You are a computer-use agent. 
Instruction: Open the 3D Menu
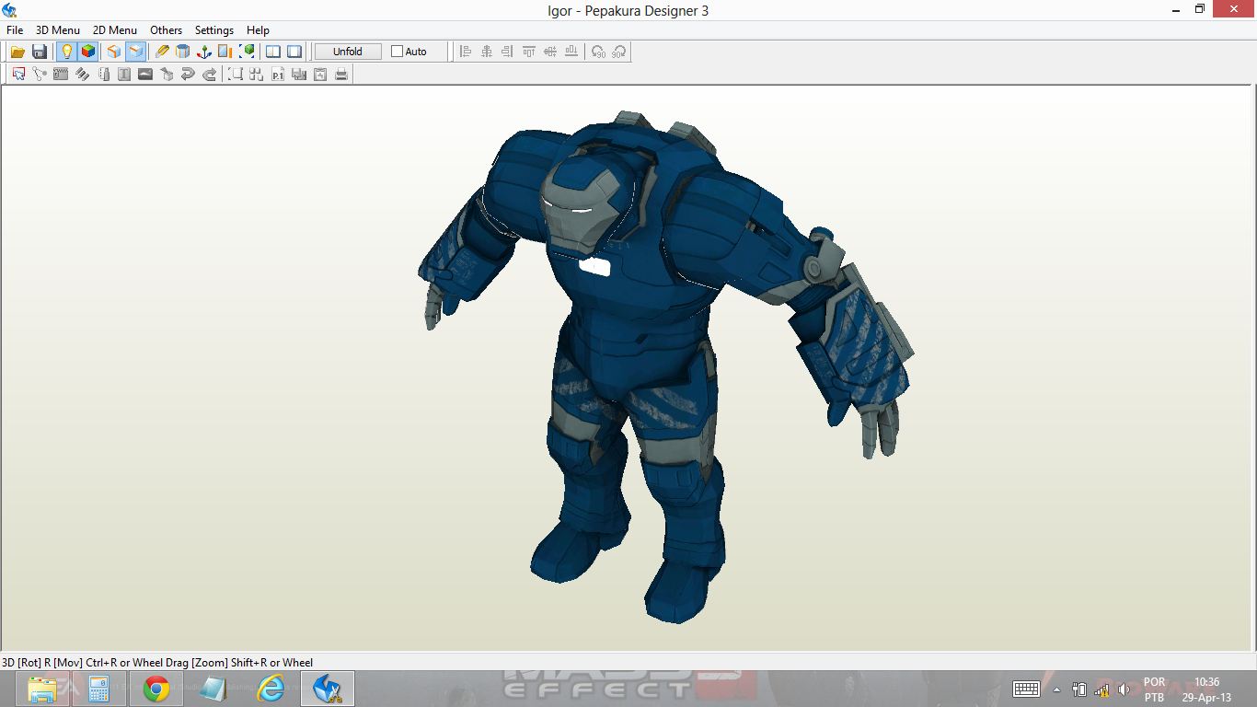[58, 30]
